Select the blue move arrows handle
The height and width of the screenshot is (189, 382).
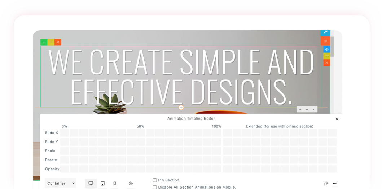(x=327, y=49)
